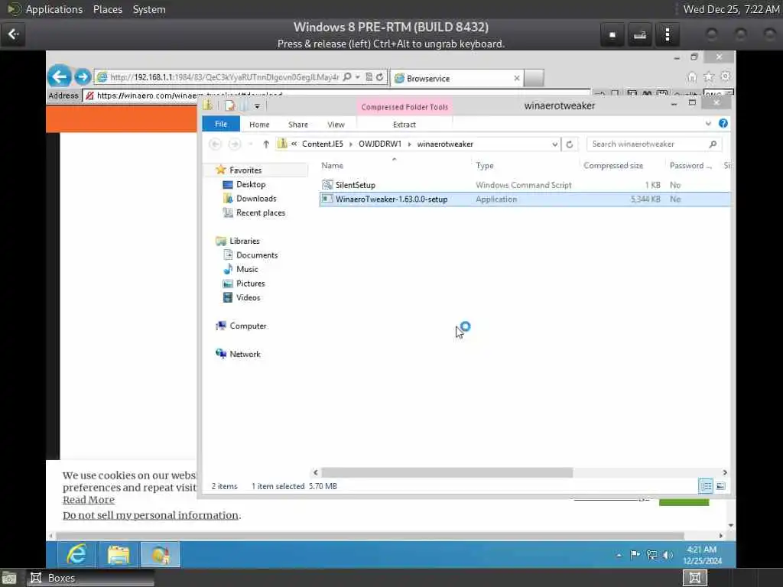Open Music library
The height and width of the screenshot is (587, 783).
pos(247,270)
